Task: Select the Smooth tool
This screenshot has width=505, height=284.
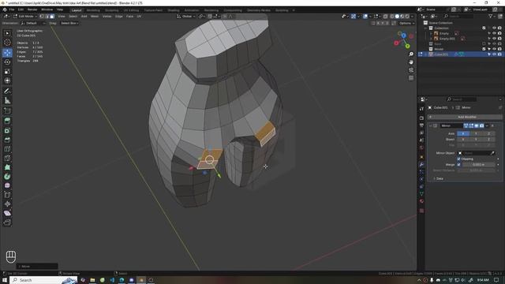Action: [x=7, y=185]
